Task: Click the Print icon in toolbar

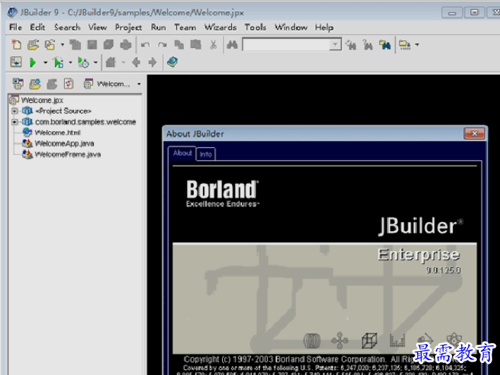Action: tap(126, 44)
